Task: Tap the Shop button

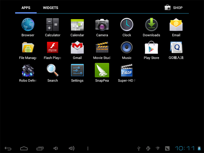Action: pos(174,8)
